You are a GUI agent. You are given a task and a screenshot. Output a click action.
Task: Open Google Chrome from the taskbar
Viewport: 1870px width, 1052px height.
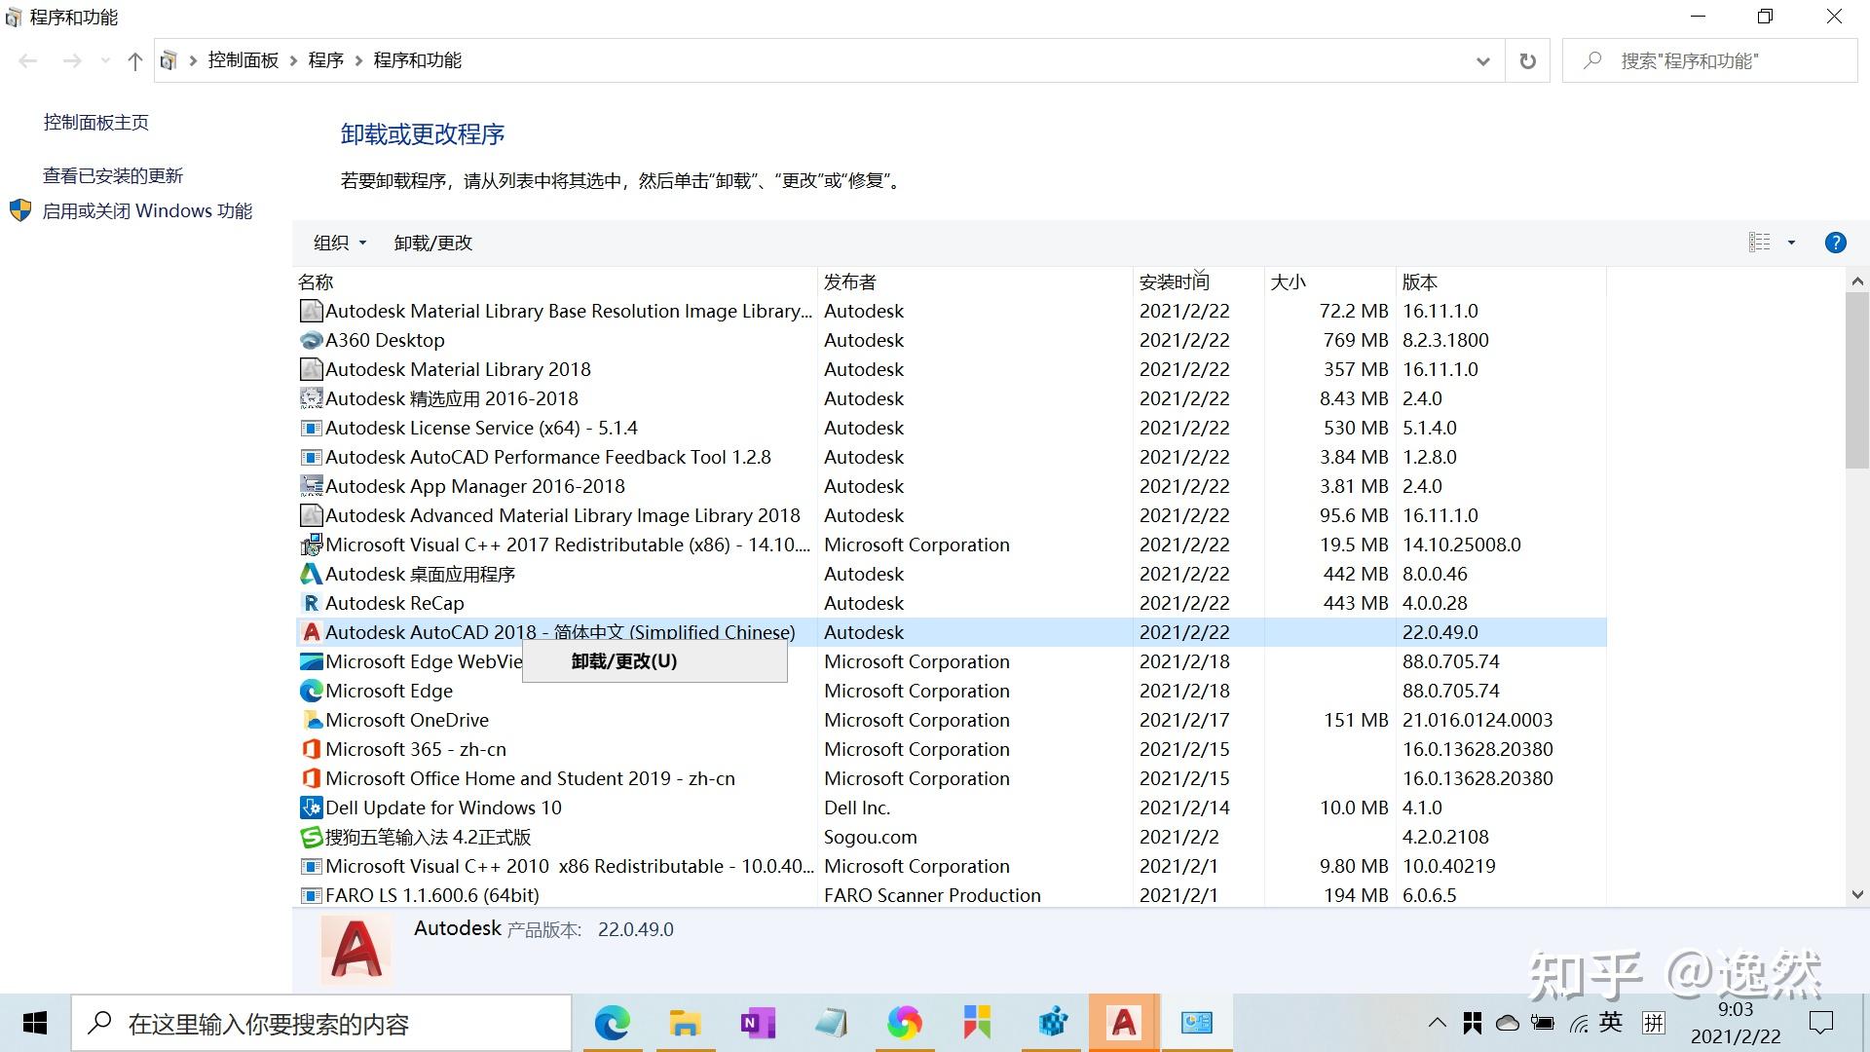[x=905, y=1023]
